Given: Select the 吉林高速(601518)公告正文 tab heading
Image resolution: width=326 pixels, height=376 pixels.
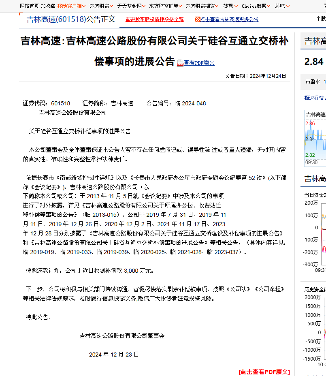Looking at the screenshot, I should click(x=71, y=19).
